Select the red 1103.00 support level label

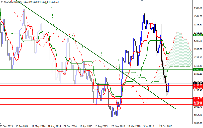(198, 102)
